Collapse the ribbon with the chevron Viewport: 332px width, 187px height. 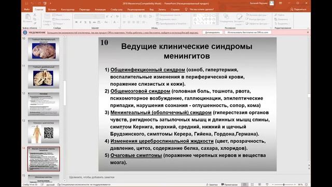[x=308, y=28]
